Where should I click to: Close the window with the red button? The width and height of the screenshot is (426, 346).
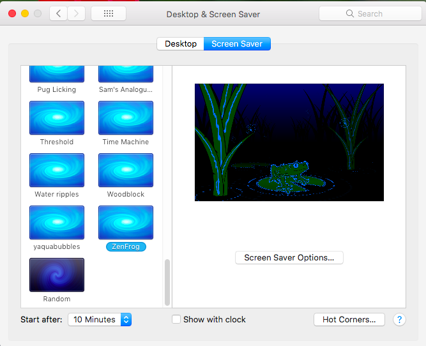[12, 13]
